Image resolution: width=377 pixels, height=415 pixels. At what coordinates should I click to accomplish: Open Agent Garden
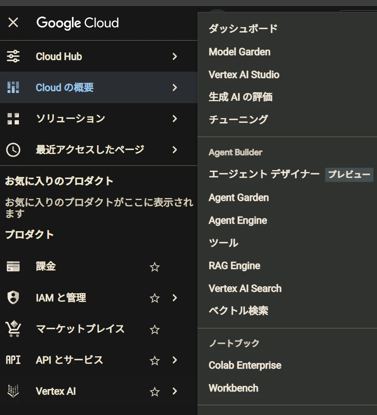tap(238, 198)
